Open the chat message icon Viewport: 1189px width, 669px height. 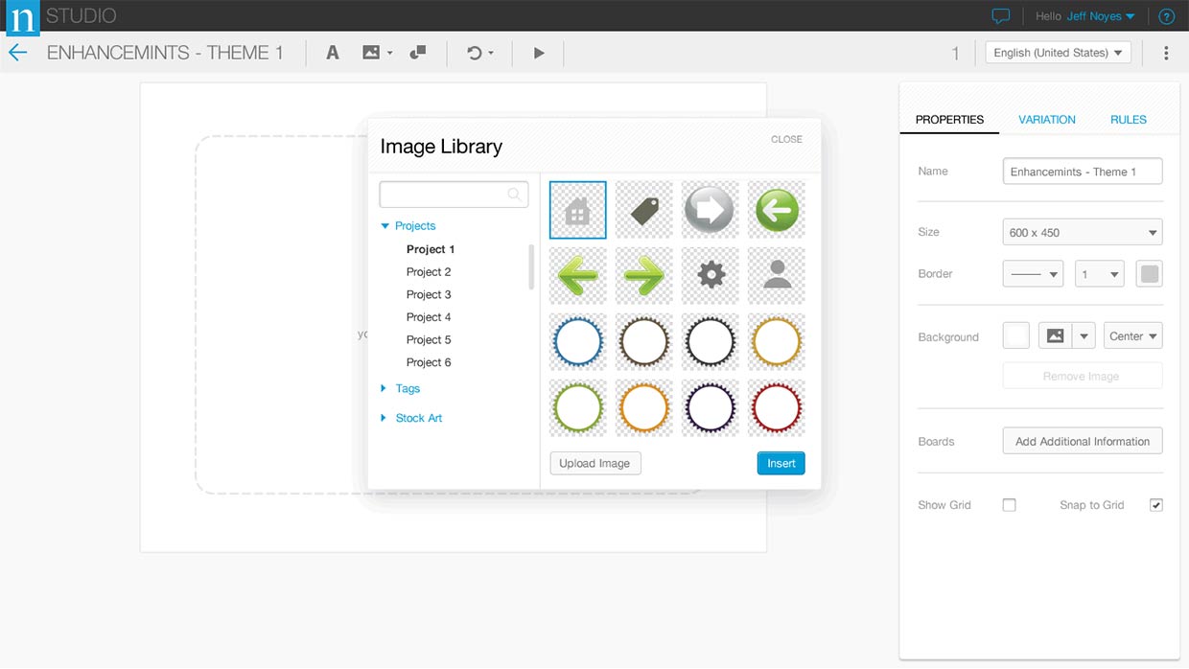pyautogui.click(x=1001, y=16)
